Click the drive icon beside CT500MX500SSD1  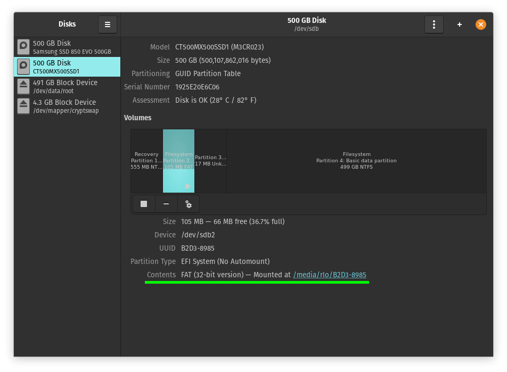point(23,67)
